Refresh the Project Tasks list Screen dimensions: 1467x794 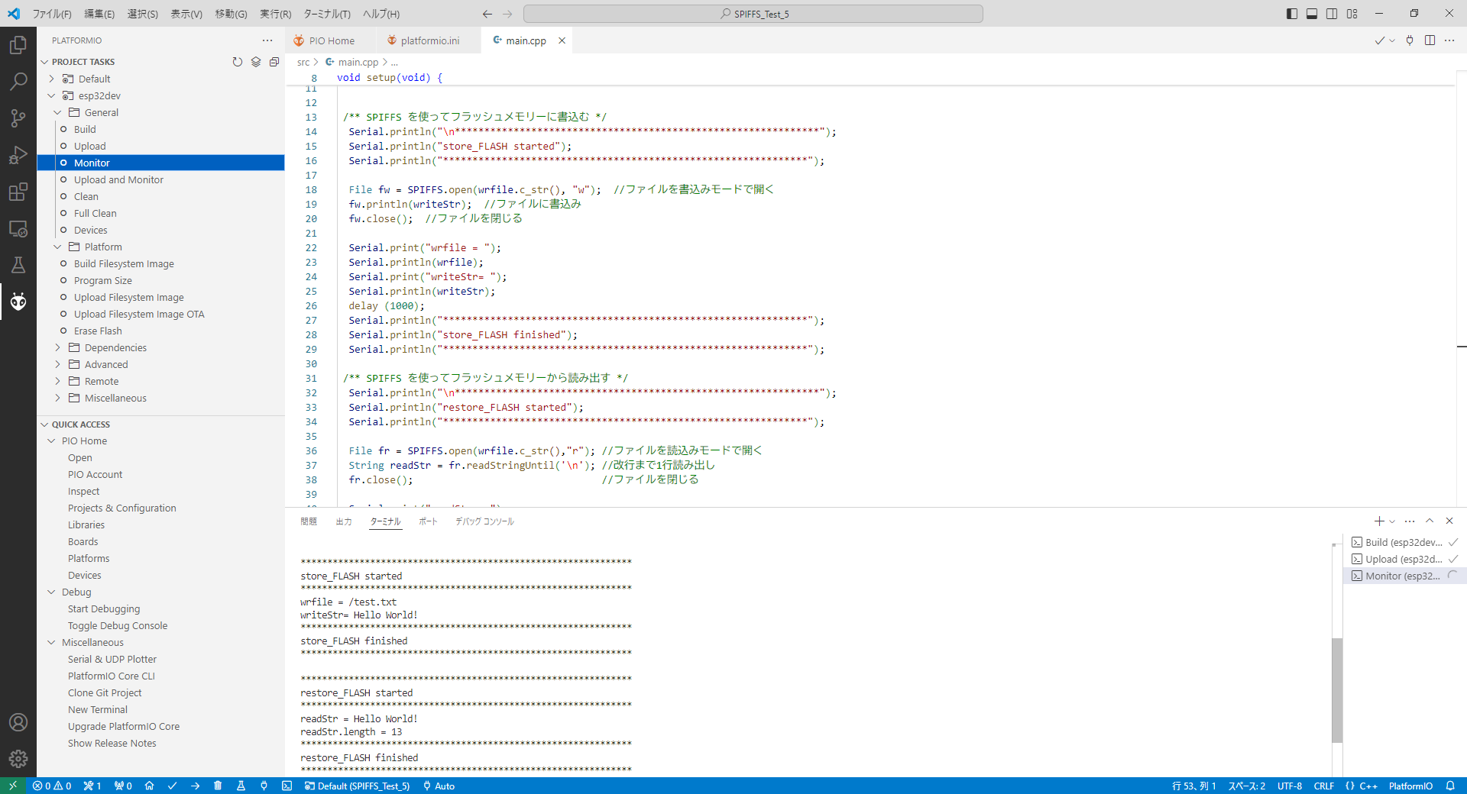coord(238,62)
